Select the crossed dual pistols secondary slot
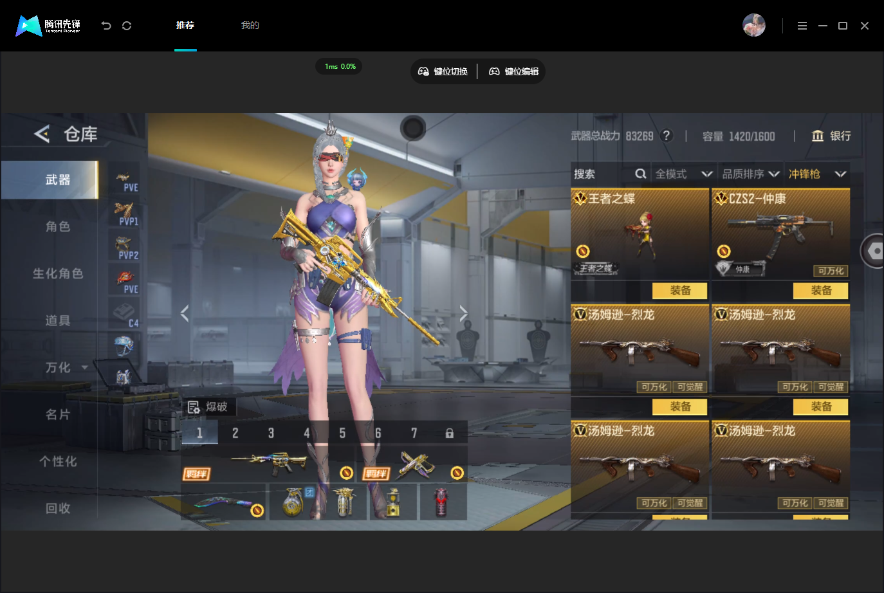The image size is (884, 593). click(x=414, y=463)
